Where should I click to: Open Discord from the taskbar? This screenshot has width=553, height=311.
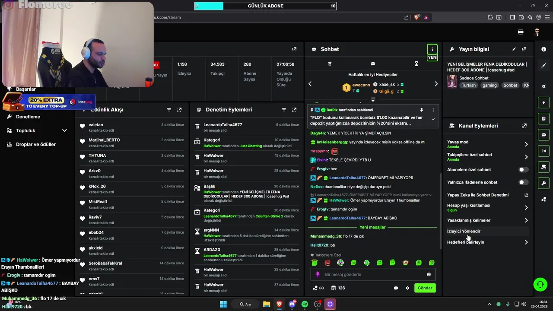click(292, 304)
